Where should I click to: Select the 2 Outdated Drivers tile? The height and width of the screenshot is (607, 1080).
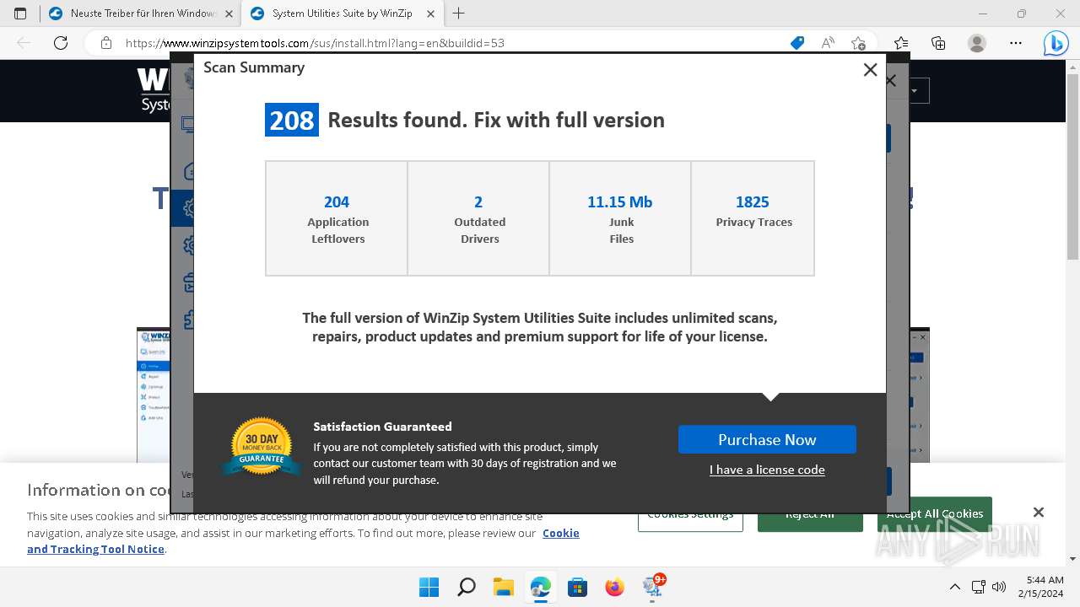478,218
